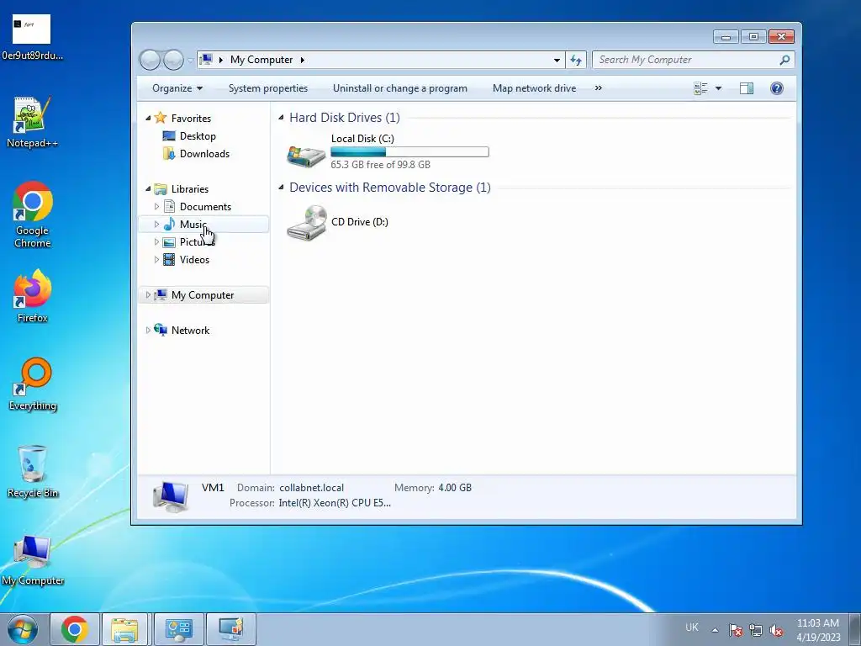Click My Computer breadcrumb in address bar
Image resolution: width=861 pixels, height=646 pixels.
261,60
